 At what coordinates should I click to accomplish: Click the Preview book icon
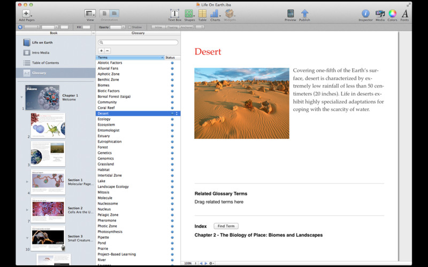click(290, 14)
